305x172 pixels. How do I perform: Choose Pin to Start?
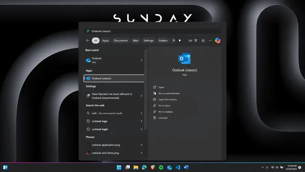pyautogui.click(x=164, y=105)
